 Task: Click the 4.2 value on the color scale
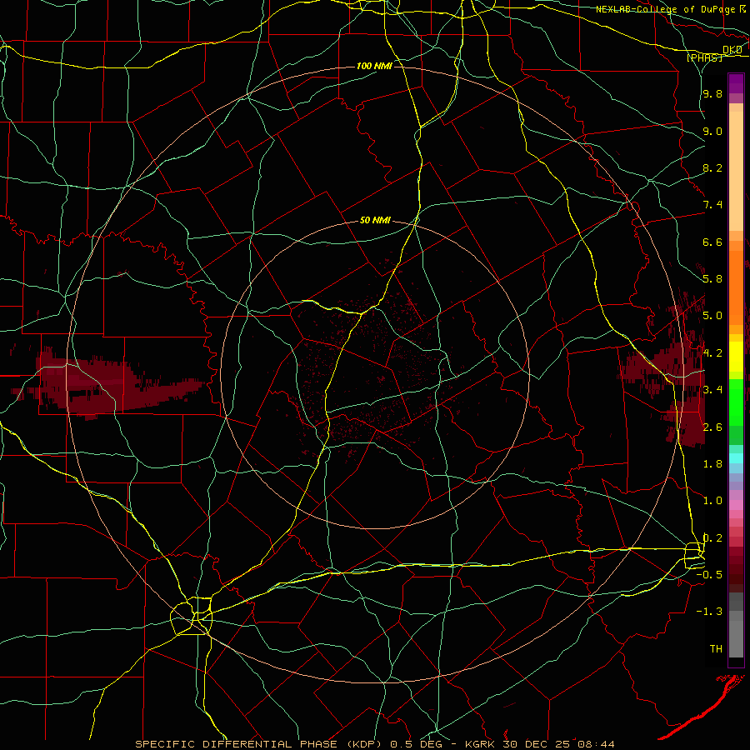click(x=712, y=352)
